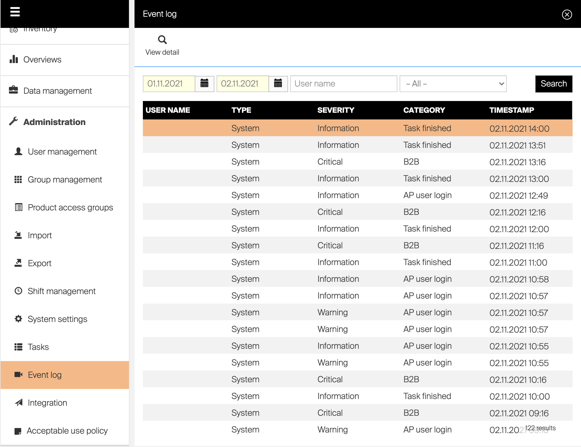Click the User management person icon
581x447 pixels.
[x=18, y=152]
